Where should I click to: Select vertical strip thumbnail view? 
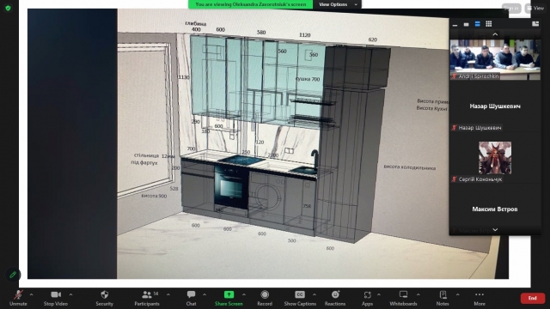pyautogui.click(x=478, y=24)
